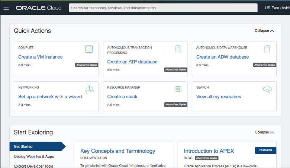Viewport: 290px width, 168px height.
Task: Click the Oracle Cloud logo
Action: (x=39, y=8)
